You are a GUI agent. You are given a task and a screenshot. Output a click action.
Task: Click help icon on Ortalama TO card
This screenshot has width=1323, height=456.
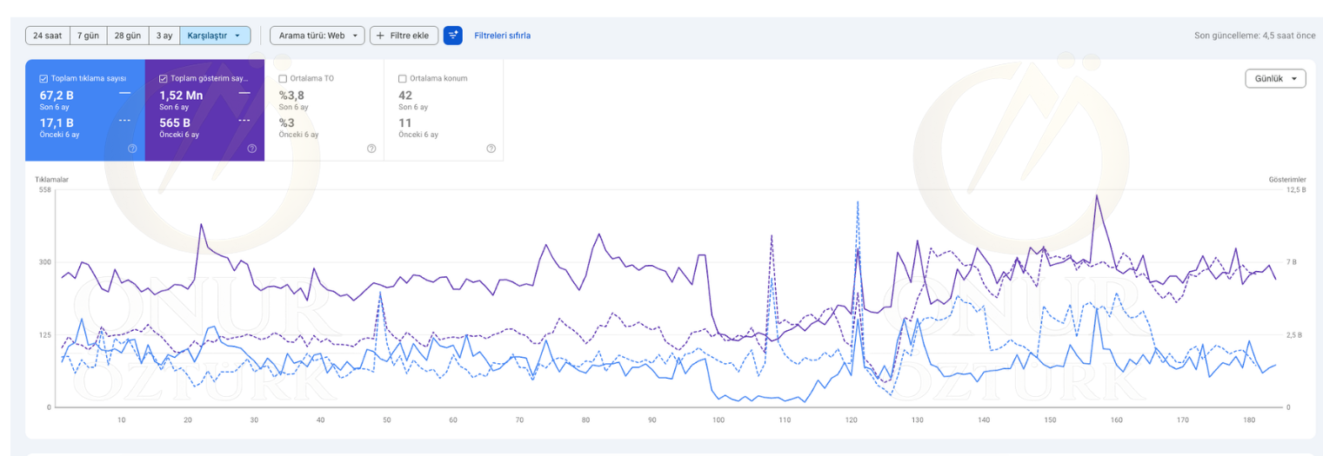[x=371, y=149]
